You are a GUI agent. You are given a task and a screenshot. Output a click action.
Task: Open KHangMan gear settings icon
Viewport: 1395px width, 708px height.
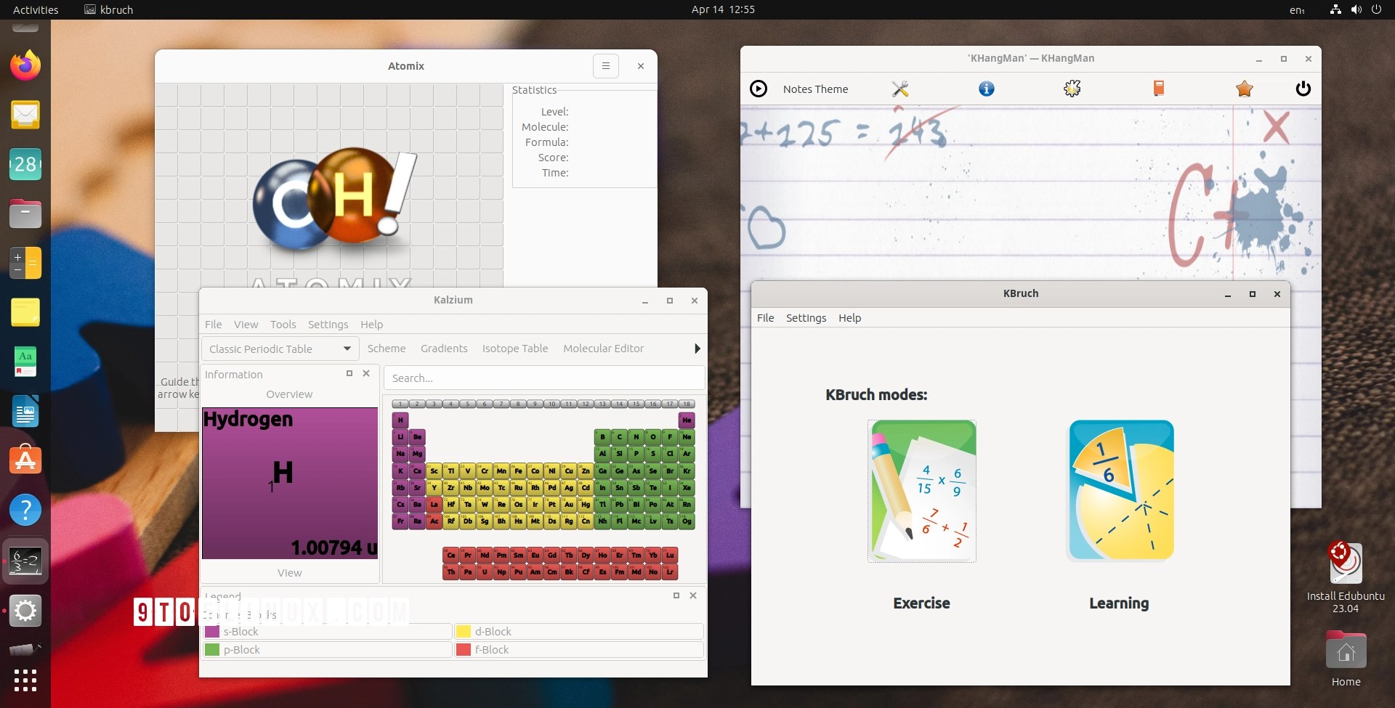(x=1072, y=89)
